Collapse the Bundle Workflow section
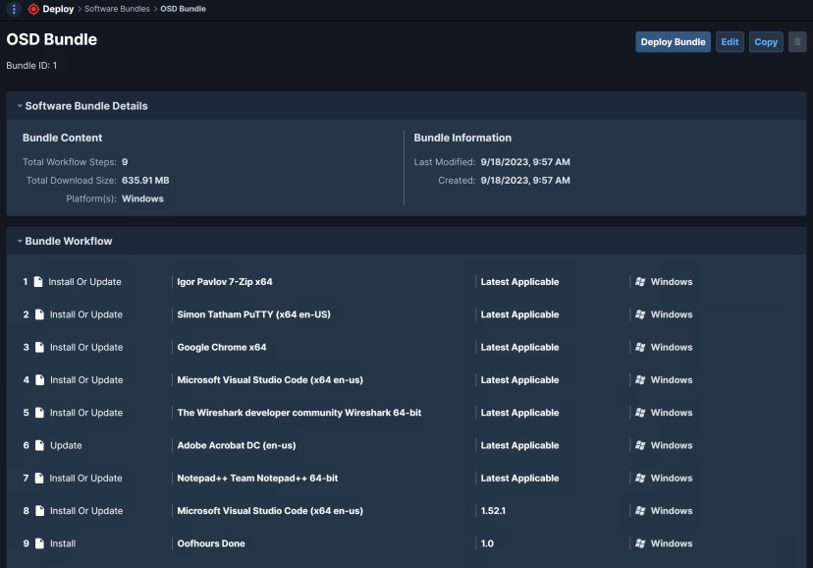Screen dimensions: 813x568 [x=22, y=241]
